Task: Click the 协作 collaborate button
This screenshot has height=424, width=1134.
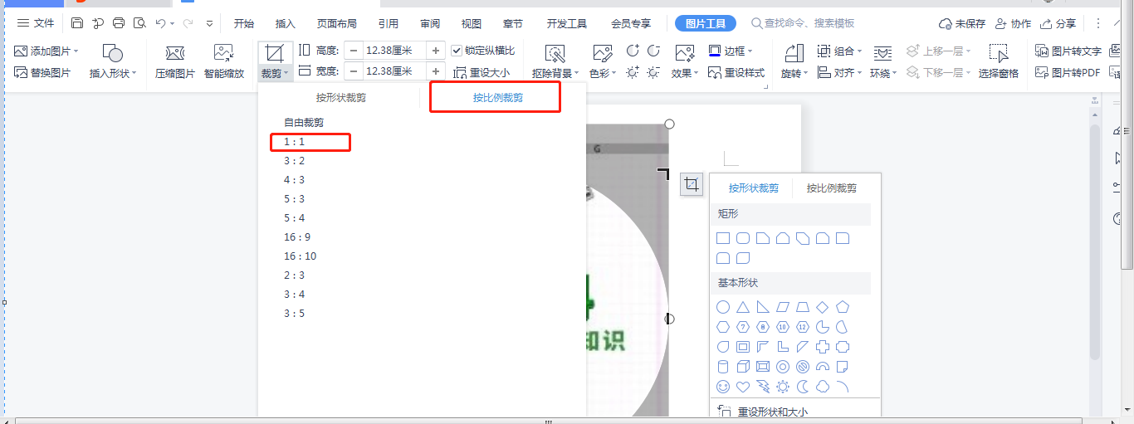Action: click(1013, 23)
